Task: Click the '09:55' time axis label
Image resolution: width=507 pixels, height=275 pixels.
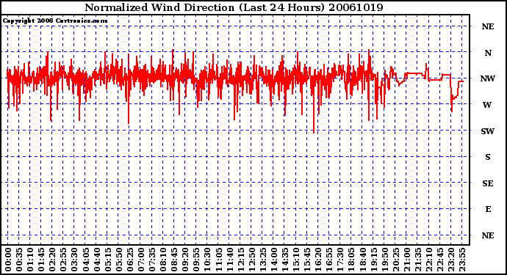Action: click(196, 260)
